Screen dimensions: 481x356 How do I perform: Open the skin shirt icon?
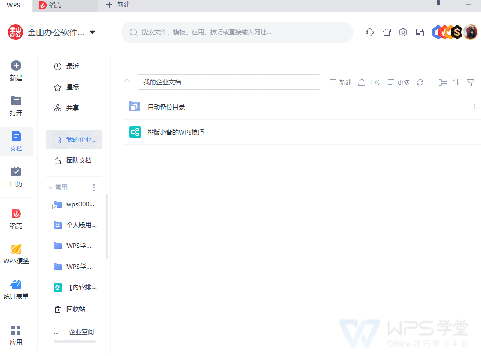386,32
